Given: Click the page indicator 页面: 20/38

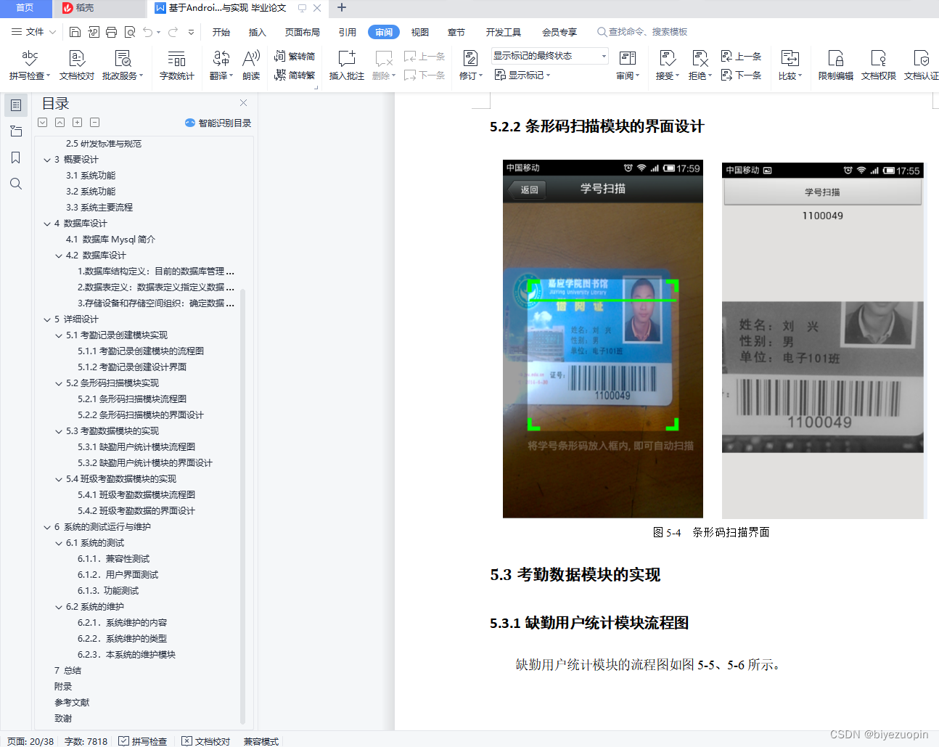Looking at the screenshot, I should [x=30, y=741].
